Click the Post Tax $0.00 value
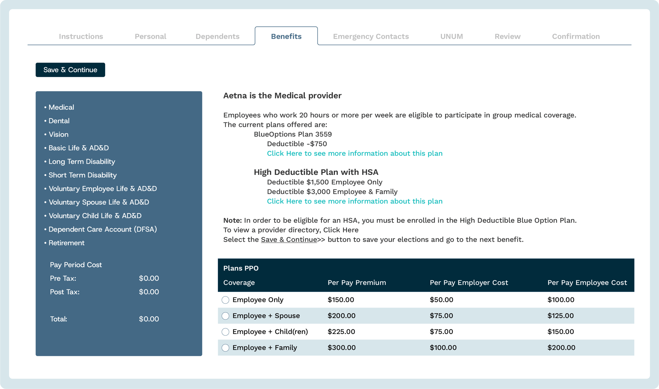 coord(149,292)
